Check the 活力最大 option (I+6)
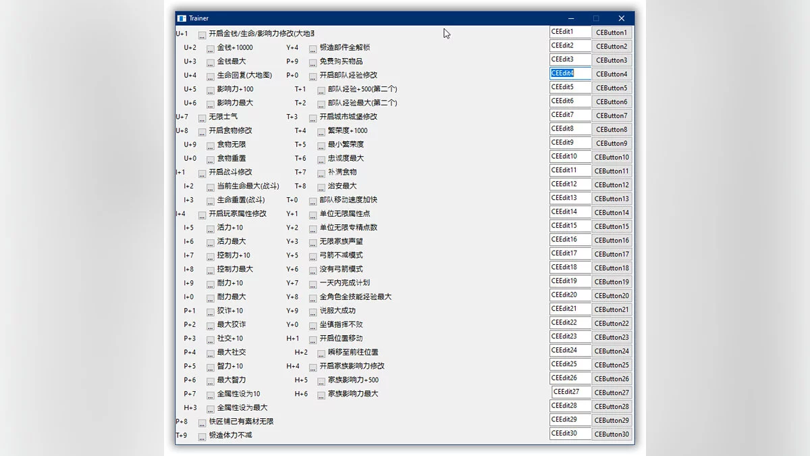810x456 pixels. coord(211,243)
